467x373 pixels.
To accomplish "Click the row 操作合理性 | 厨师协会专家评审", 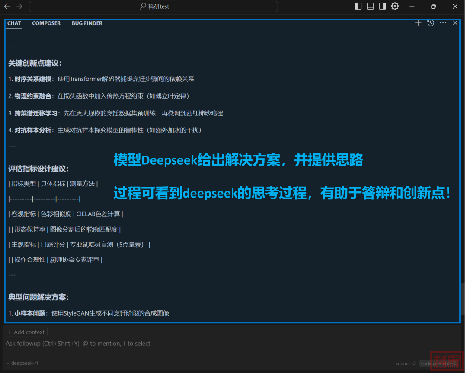I will [x=55, y=260].
